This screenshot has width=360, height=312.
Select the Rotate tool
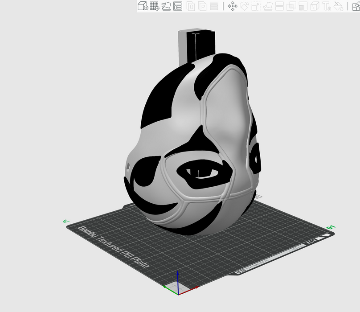coord(245,6)
